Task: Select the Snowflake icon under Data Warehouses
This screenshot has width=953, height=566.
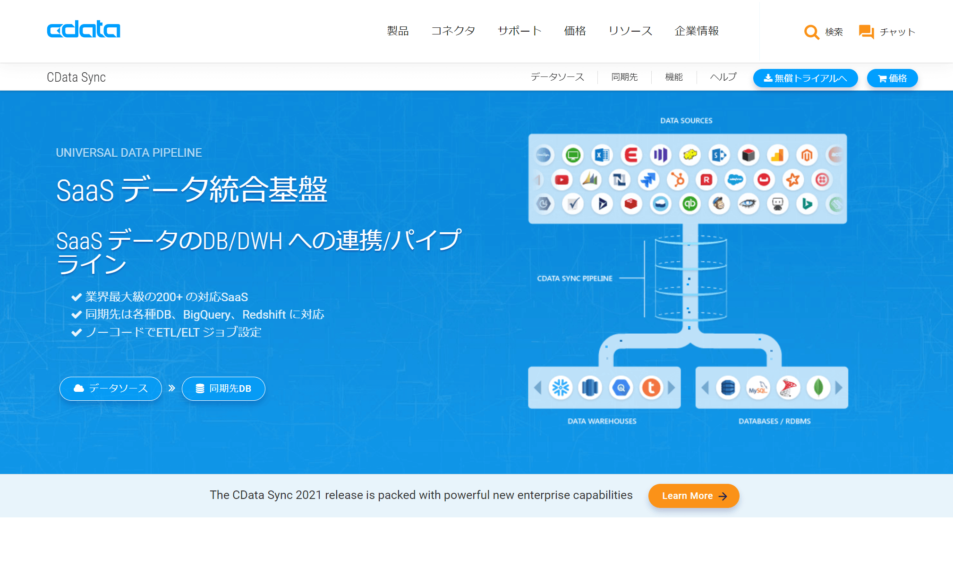Action: [x=561, y=388]
